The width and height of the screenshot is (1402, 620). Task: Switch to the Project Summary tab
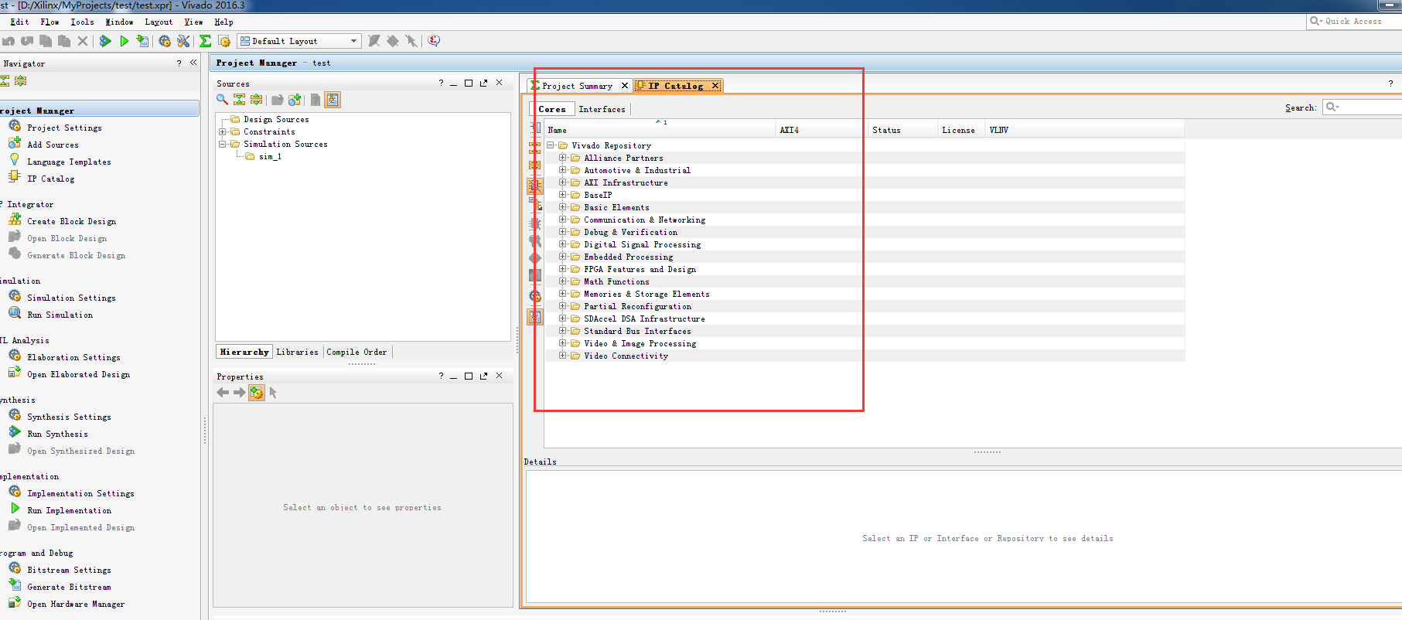[x=577, y=86]
